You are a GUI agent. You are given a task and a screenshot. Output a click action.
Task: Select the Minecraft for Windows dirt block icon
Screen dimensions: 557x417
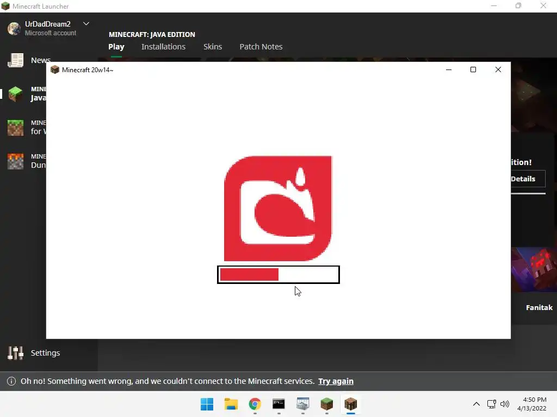tap(16, 128)
